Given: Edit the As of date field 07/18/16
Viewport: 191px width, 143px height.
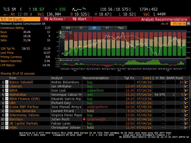Looking at the screenshot, I should pyautogui.click(x=179, y=24).
